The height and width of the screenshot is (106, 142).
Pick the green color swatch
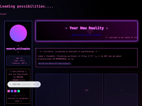point(19,91)
